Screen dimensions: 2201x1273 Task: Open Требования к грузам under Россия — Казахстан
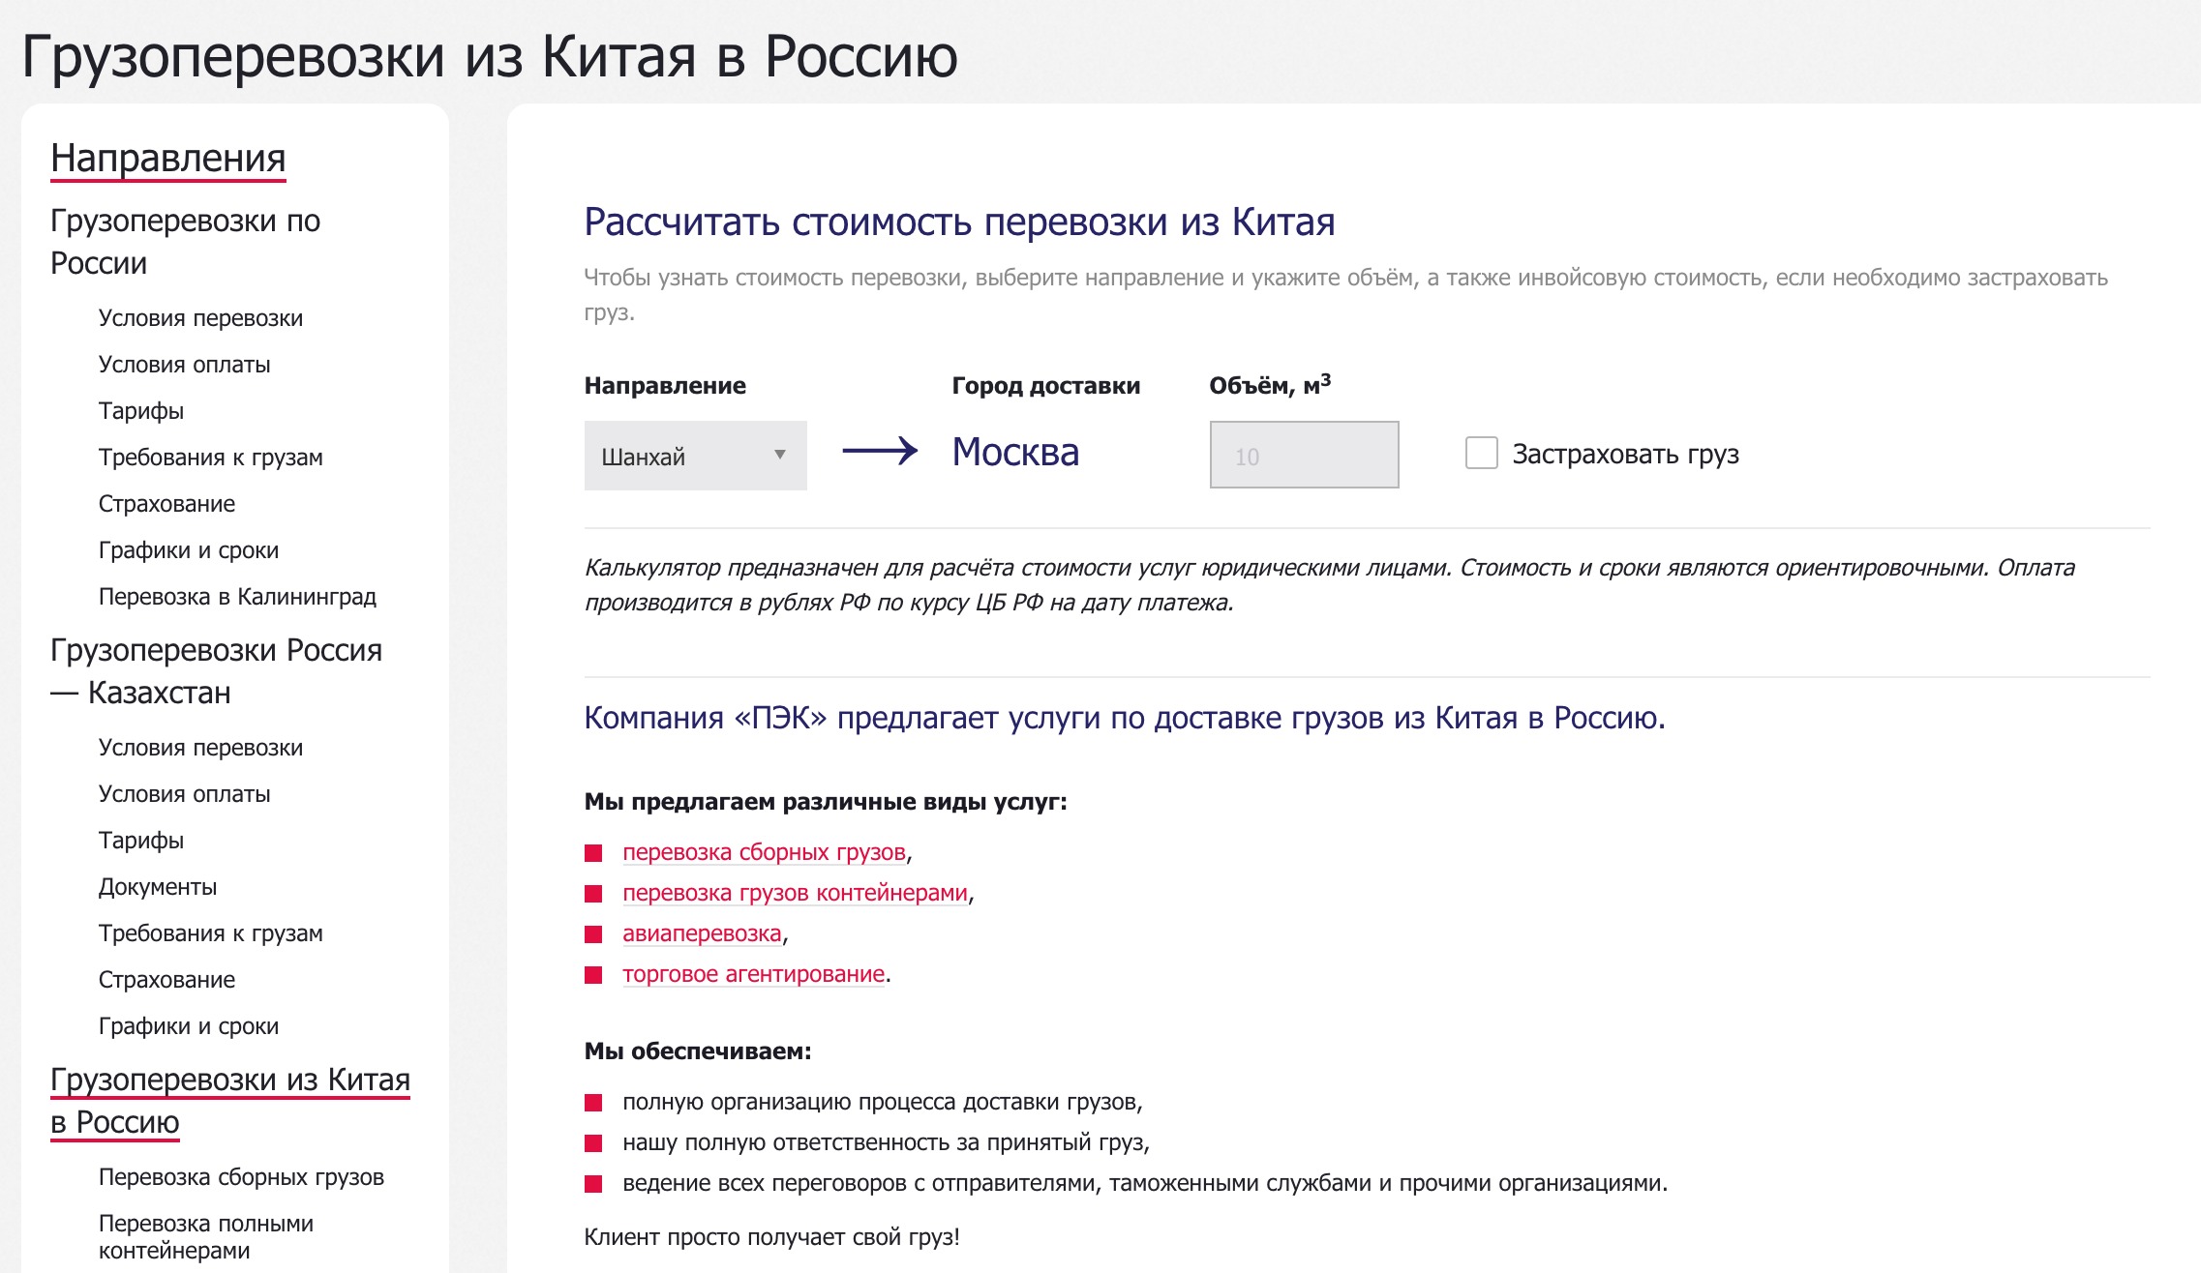[x=210, y=933]
